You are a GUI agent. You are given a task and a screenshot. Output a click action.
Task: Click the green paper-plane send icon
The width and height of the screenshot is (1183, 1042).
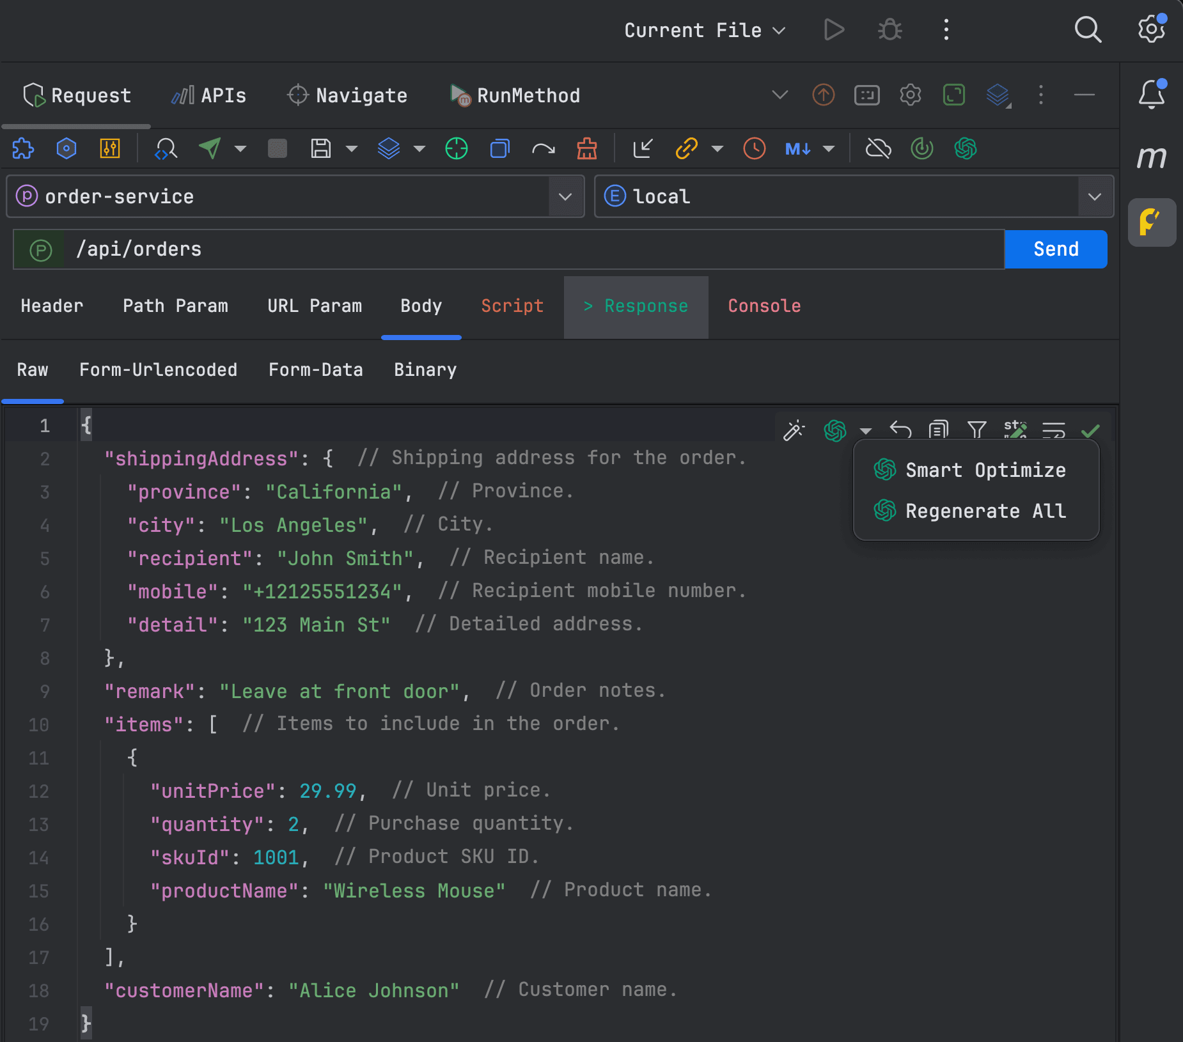click(210, 148)
